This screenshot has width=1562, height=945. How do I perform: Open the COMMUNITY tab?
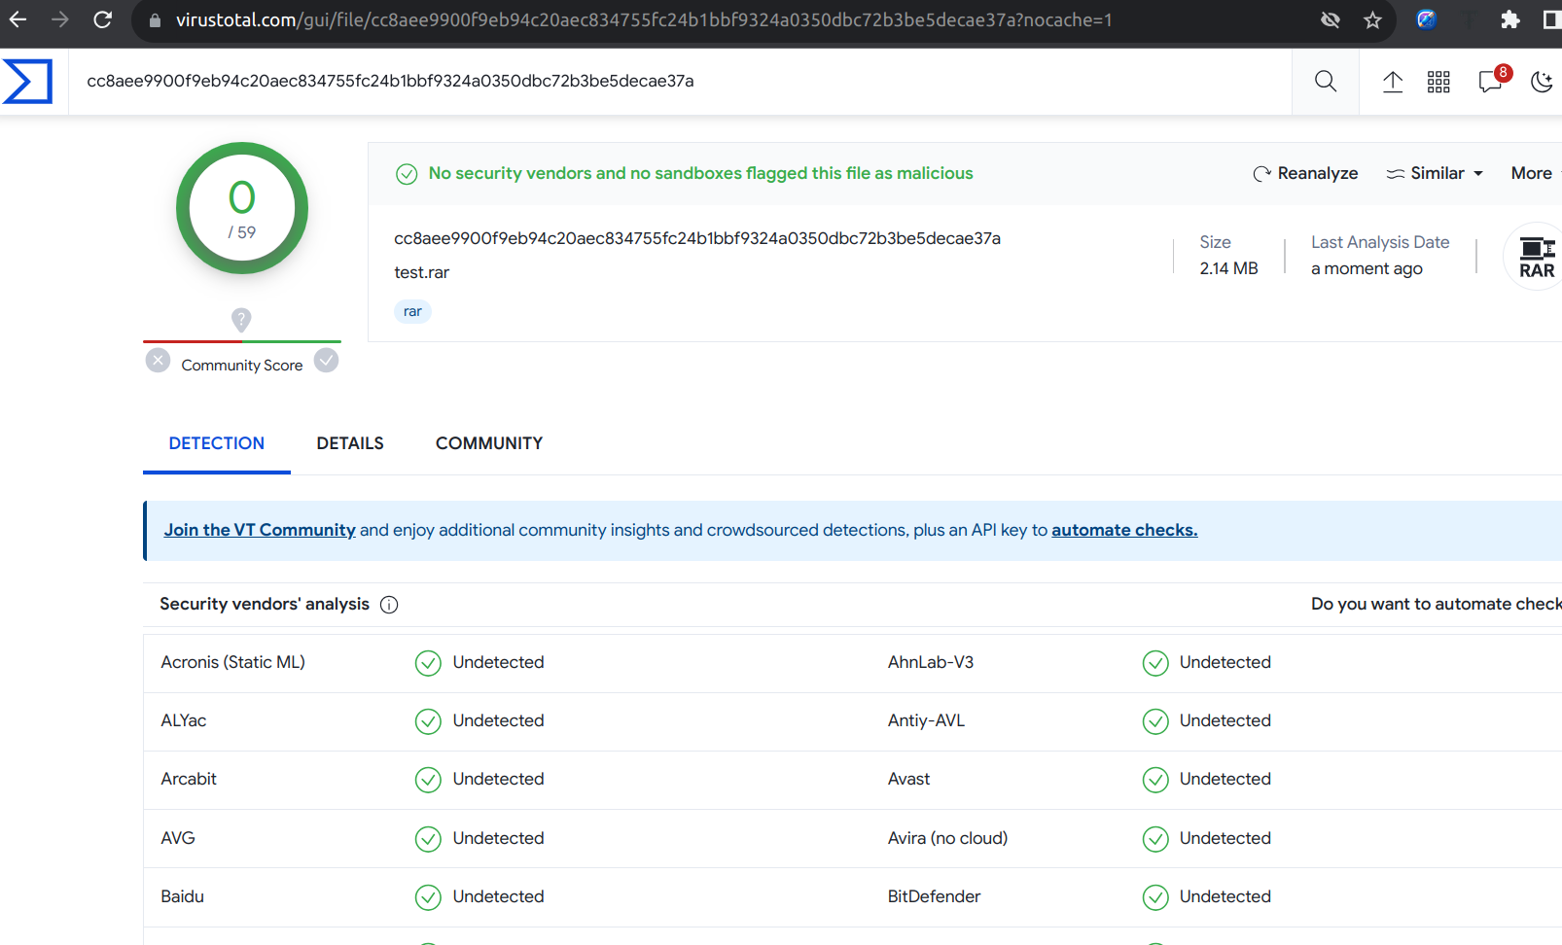tap(489, 443)
